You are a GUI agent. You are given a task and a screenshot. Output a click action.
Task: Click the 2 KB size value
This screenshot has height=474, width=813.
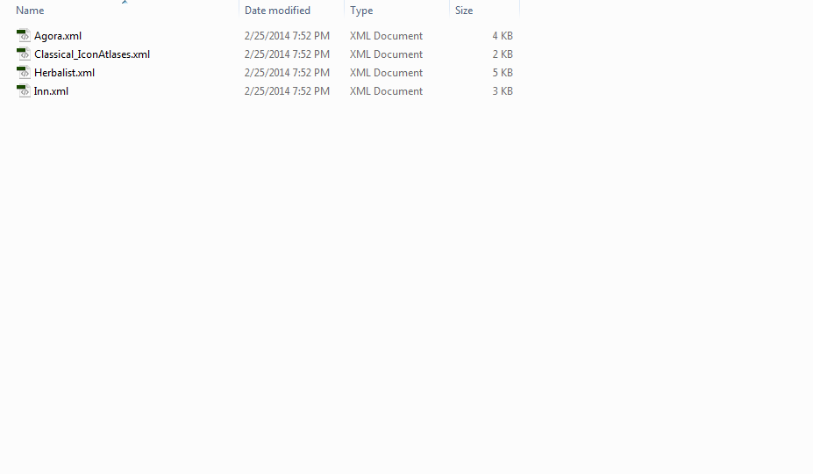click(503, 54)
